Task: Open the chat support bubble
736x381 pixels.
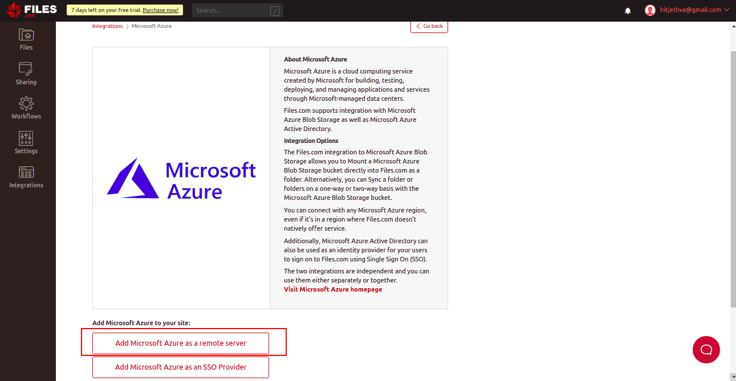Action: (x=706, y=350)
